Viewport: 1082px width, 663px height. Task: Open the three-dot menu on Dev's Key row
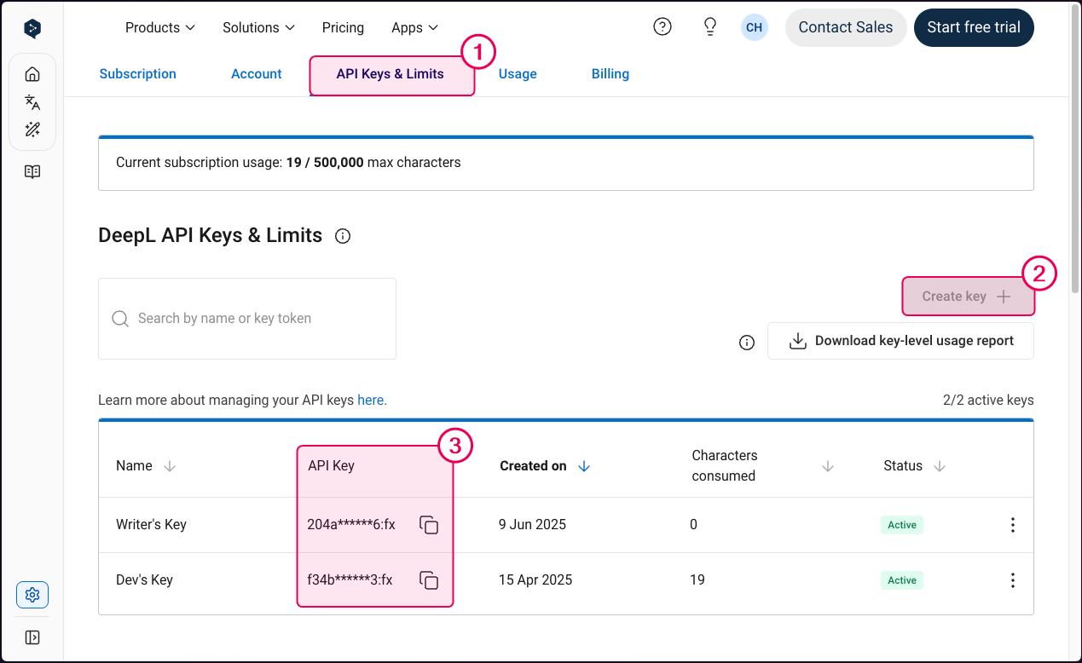click(x=1012, y=580)
